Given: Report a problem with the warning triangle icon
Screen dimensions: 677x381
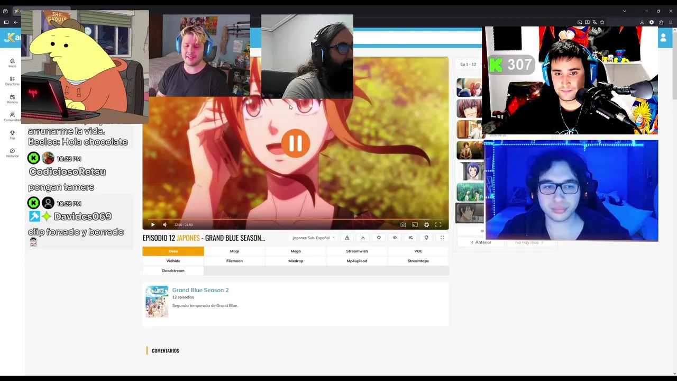Looking at the screenshot, I should 347,238.
